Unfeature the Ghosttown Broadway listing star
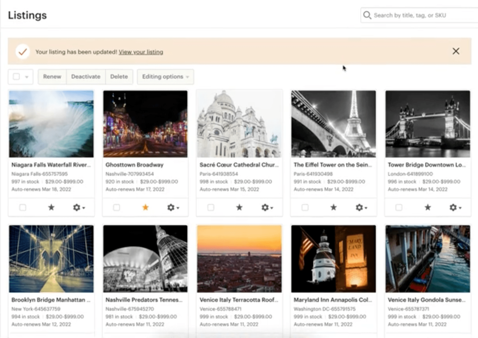 (145, 208)
